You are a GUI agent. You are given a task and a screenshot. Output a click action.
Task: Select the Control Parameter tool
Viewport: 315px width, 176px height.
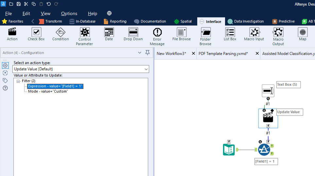pyautogui.click(x=85, y=37)
